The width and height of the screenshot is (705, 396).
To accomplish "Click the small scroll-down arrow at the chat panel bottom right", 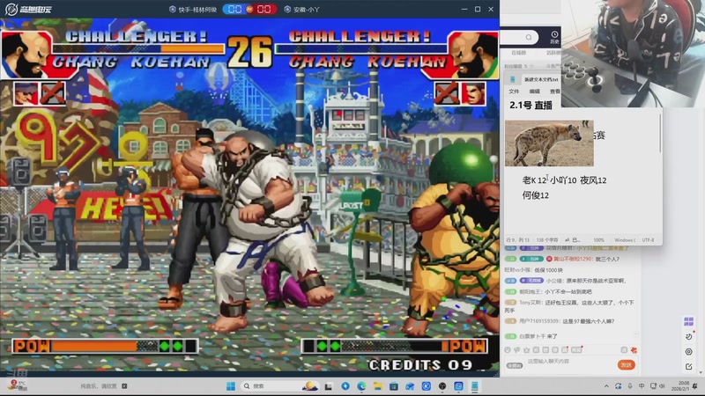I will pos(701,372).
